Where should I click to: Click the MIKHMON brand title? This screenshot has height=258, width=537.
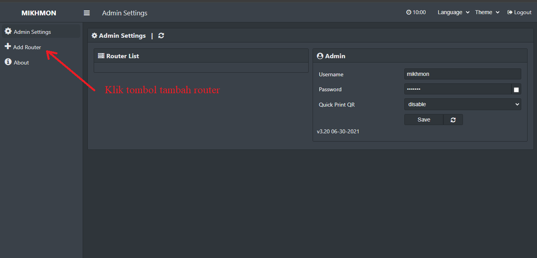pos(39,13)
